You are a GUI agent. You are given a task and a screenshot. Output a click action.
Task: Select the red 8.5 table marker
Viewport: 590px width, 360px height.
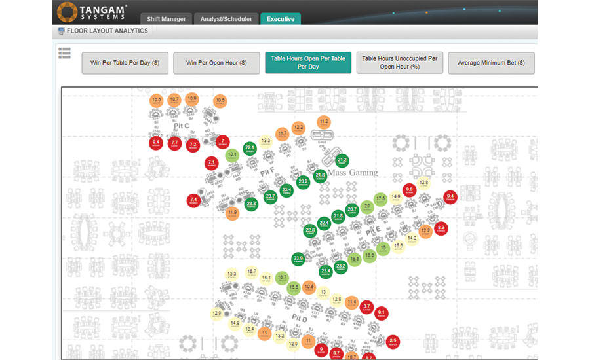click(393, 342)
